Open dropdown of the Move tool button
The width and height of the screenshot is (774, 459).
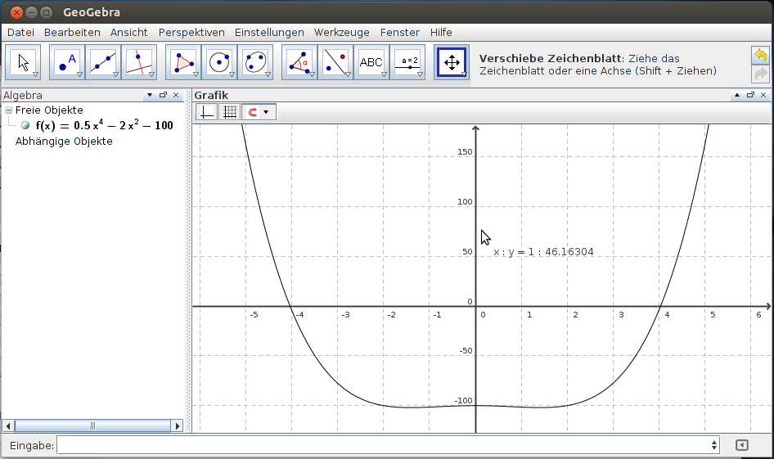point(35,74)
